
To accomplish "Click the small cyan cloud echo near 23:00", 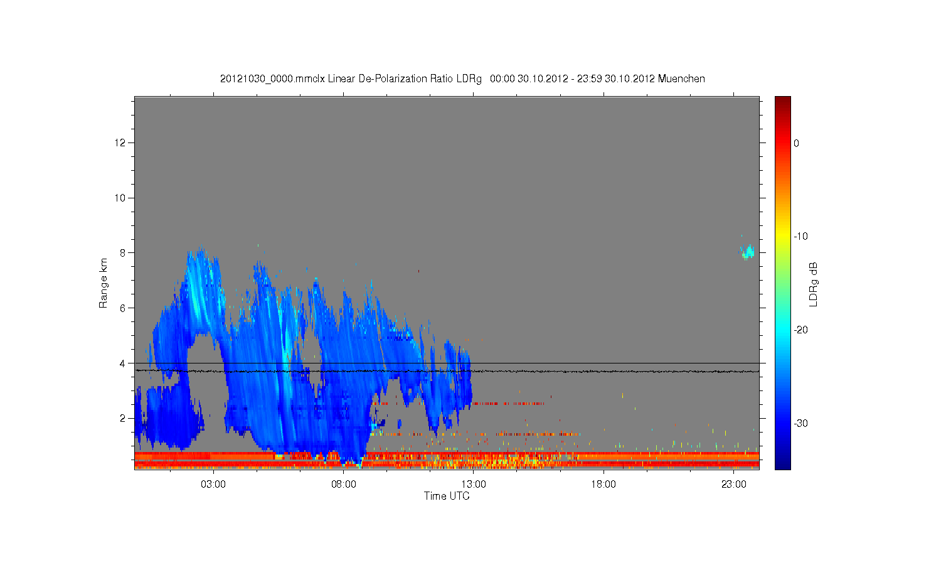I will pyautogui.click(x=747, y=252).
